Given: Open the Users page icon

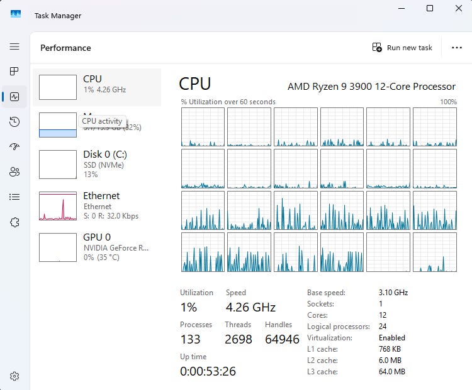Looking at the screenshot, I should click(x=14, y=172).
